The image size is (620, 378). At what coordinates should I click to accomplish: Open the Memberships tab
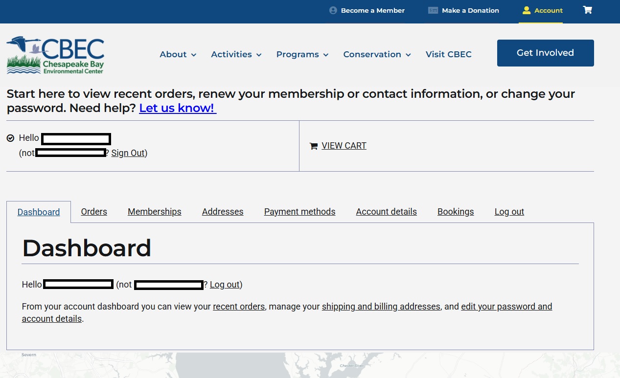[155, 212]
